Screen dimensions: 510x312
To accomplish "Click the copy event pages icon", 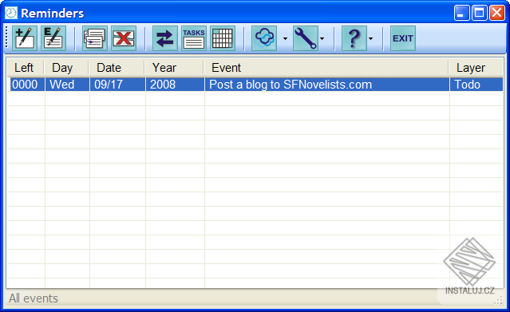I will [95, 38].
